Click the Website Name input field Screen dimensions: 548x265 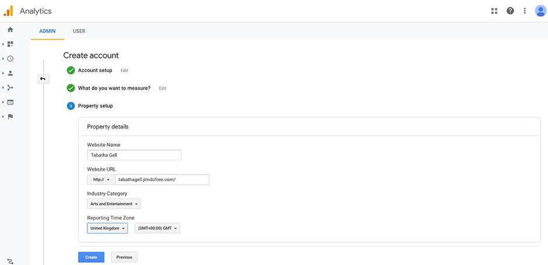tap(134, 155)
